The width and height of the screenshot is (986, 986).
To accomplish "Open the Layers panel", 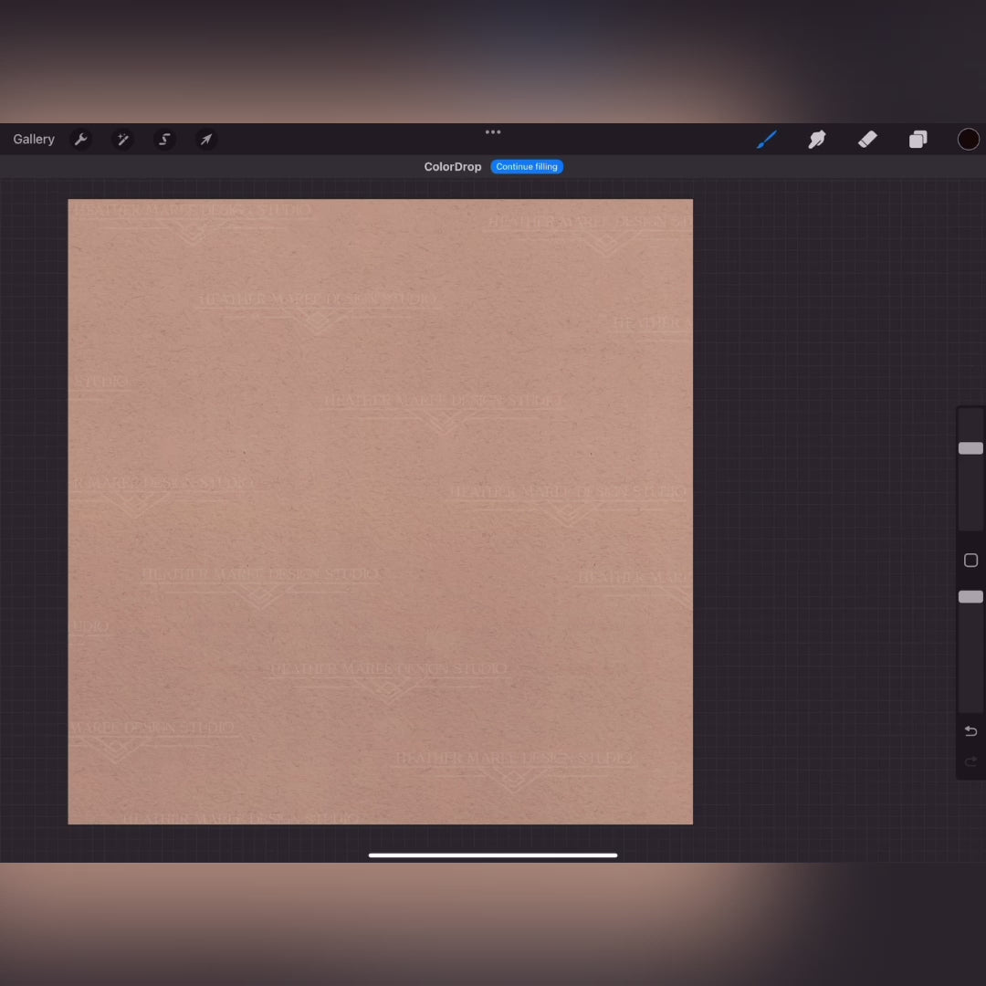I will pos(918,140).
